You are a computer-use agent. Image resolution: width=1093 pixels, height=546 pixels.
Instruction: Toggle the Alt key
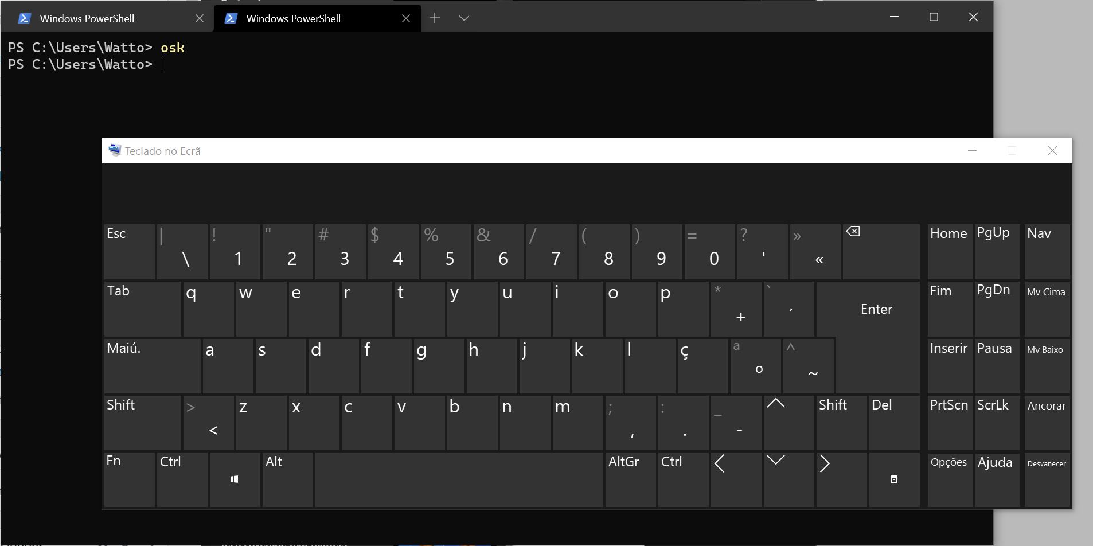(x=287, y=479)
